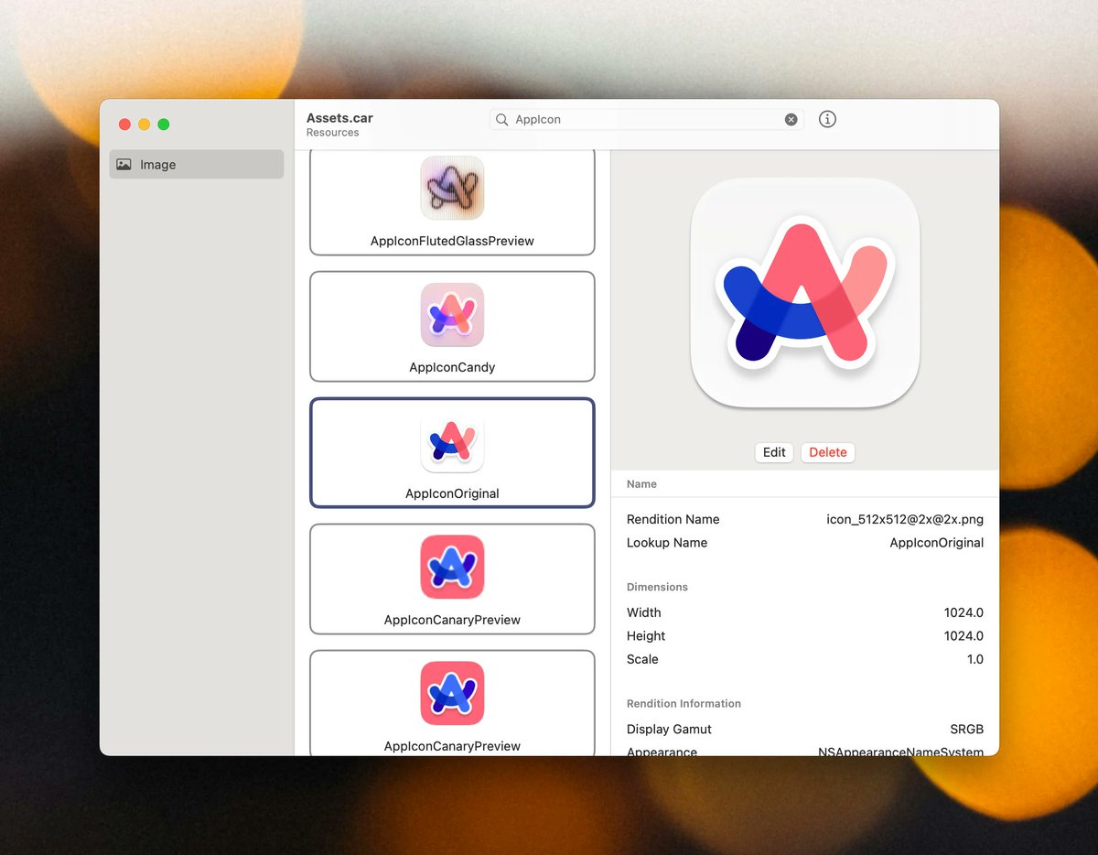Click the Lookup Name value AppIconOriginal

(x=937, y=543)
